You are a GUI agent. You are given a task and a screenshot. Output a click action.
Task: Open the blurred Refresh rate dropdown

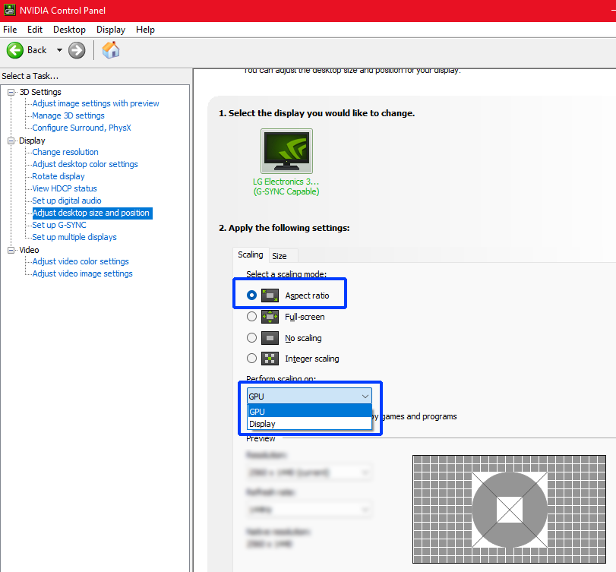(x=309, y=510)
